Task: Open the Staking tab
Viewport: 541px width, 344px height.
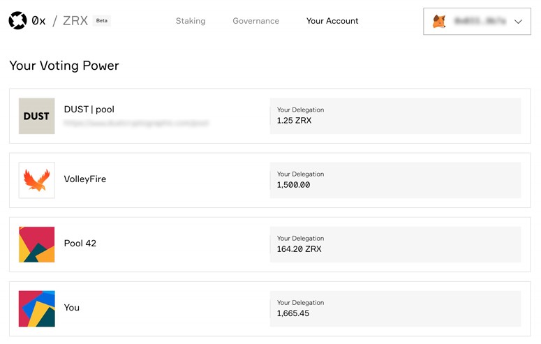Action: (191, 21)
